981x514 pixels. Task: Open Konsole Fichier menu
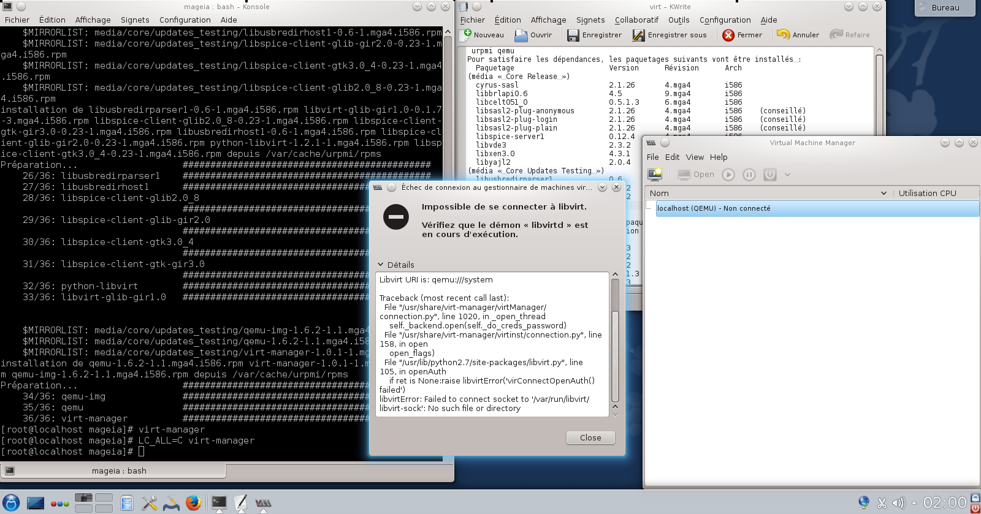tap(17, 20)
